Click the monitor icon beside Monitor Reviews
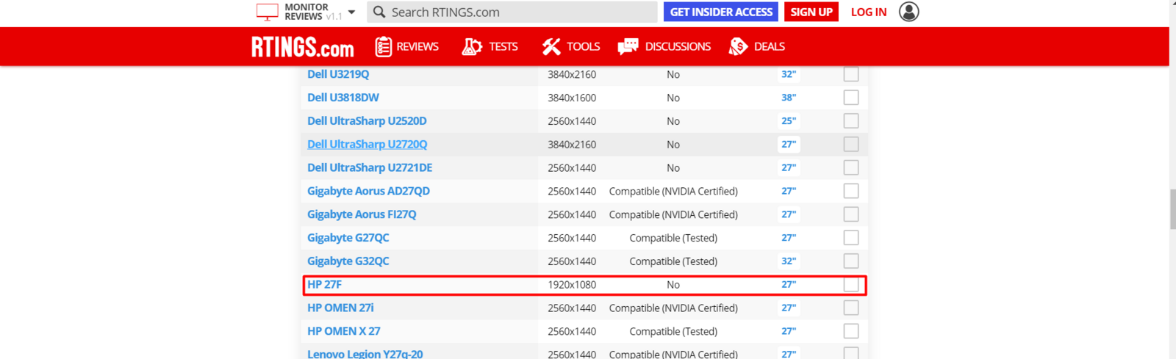This screenshot has height=359, width=1176. [267, 12]
